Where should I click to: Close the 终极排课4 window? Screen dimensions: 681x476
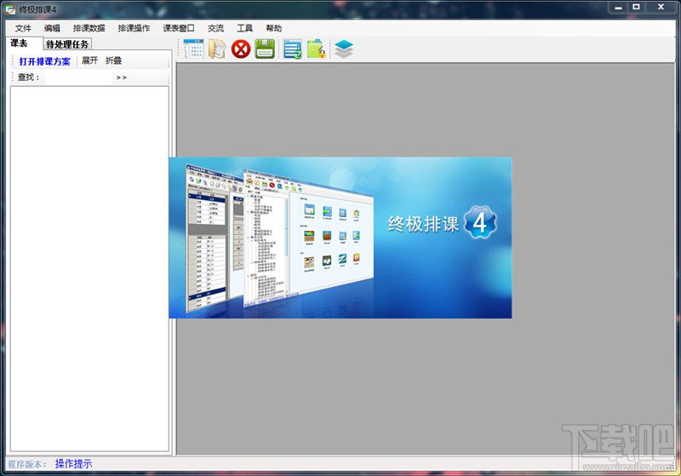point(661,8)
